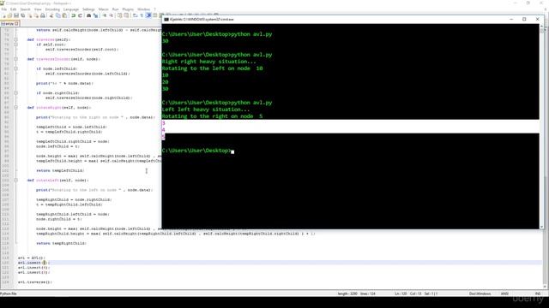Click the Synchronize Vertical Scrolling icon
Viewport: 549px width, 308px height.
pyautogui.click(x=119, y=15)
